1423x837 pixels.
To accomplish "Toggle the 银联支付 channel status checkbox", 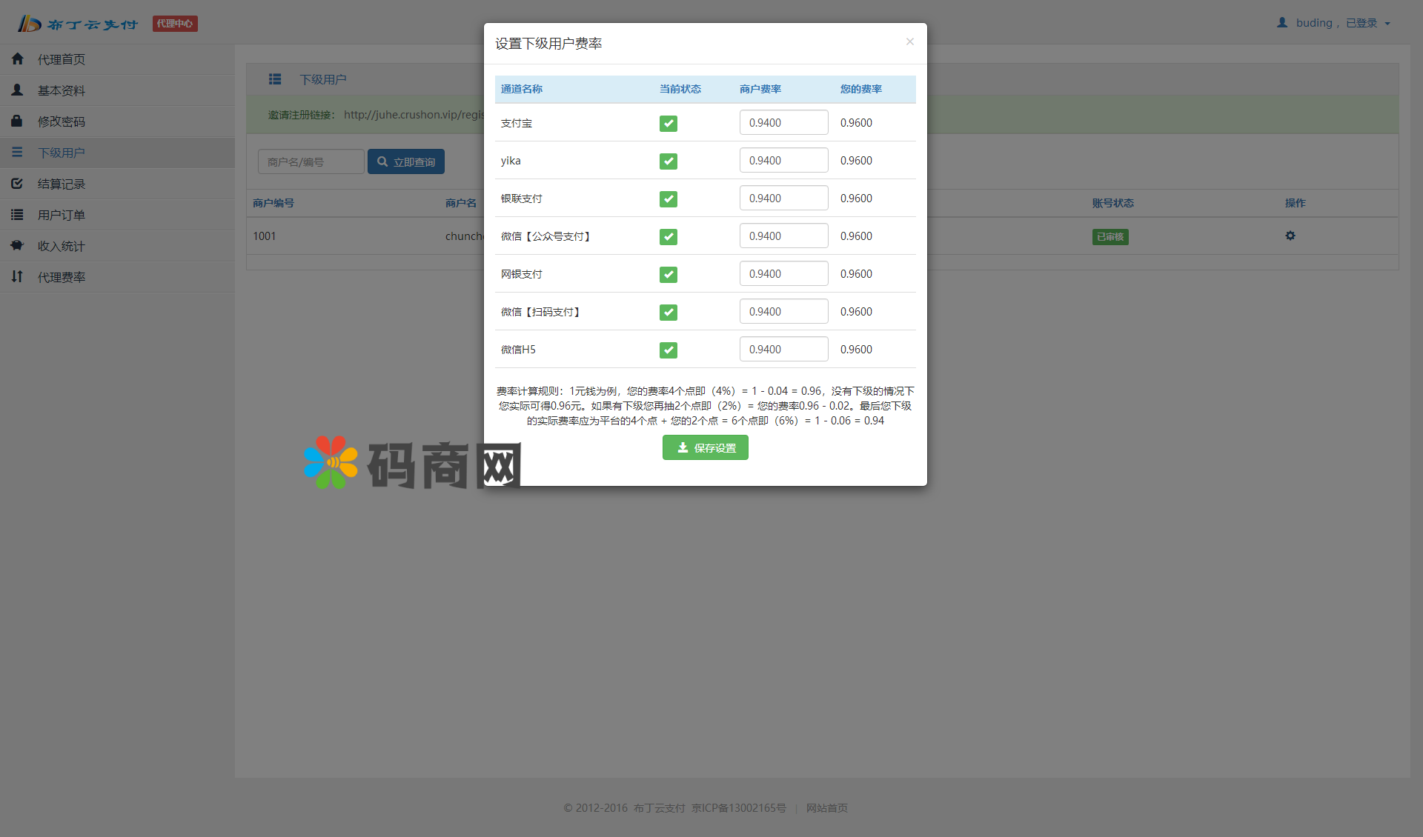I will (668, 199).
